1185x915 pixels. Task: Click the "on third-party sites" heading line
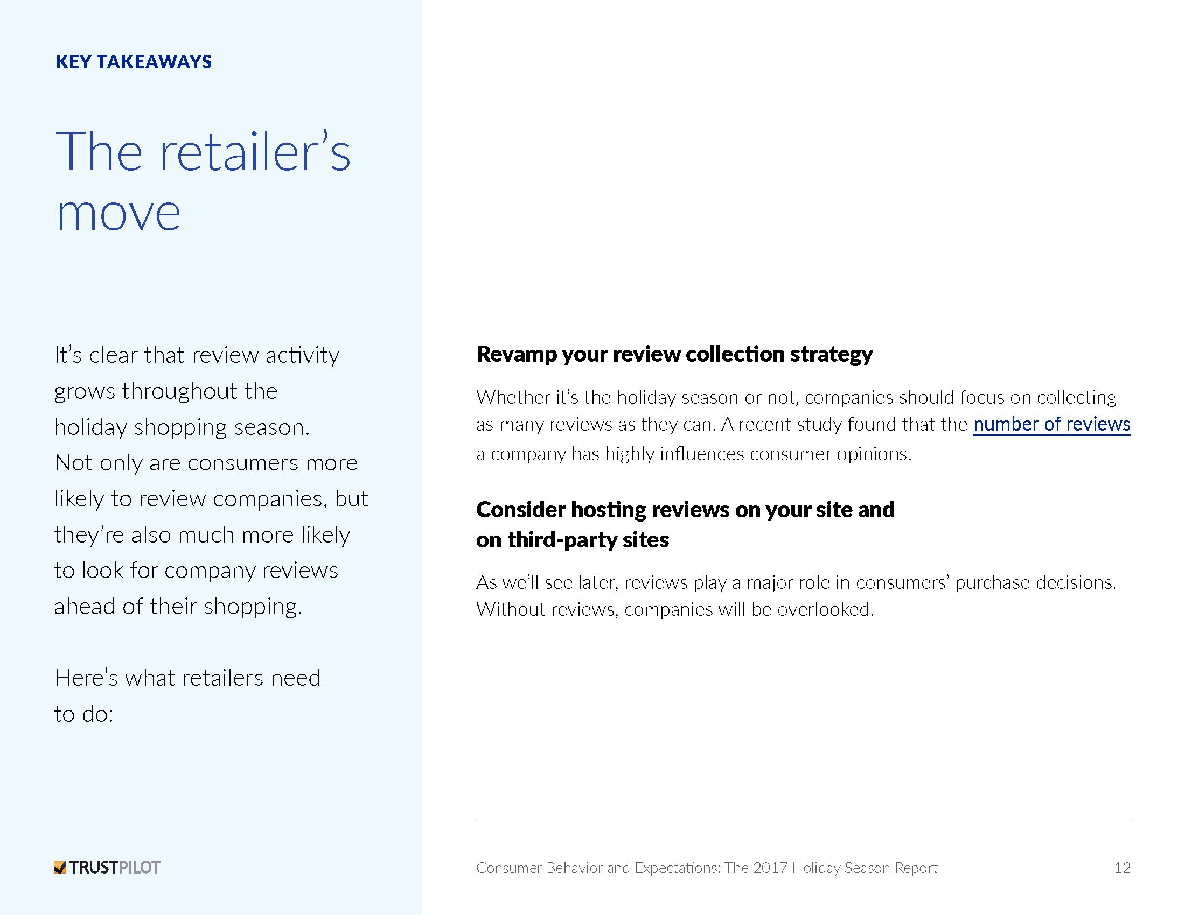(x=573, y=540)
